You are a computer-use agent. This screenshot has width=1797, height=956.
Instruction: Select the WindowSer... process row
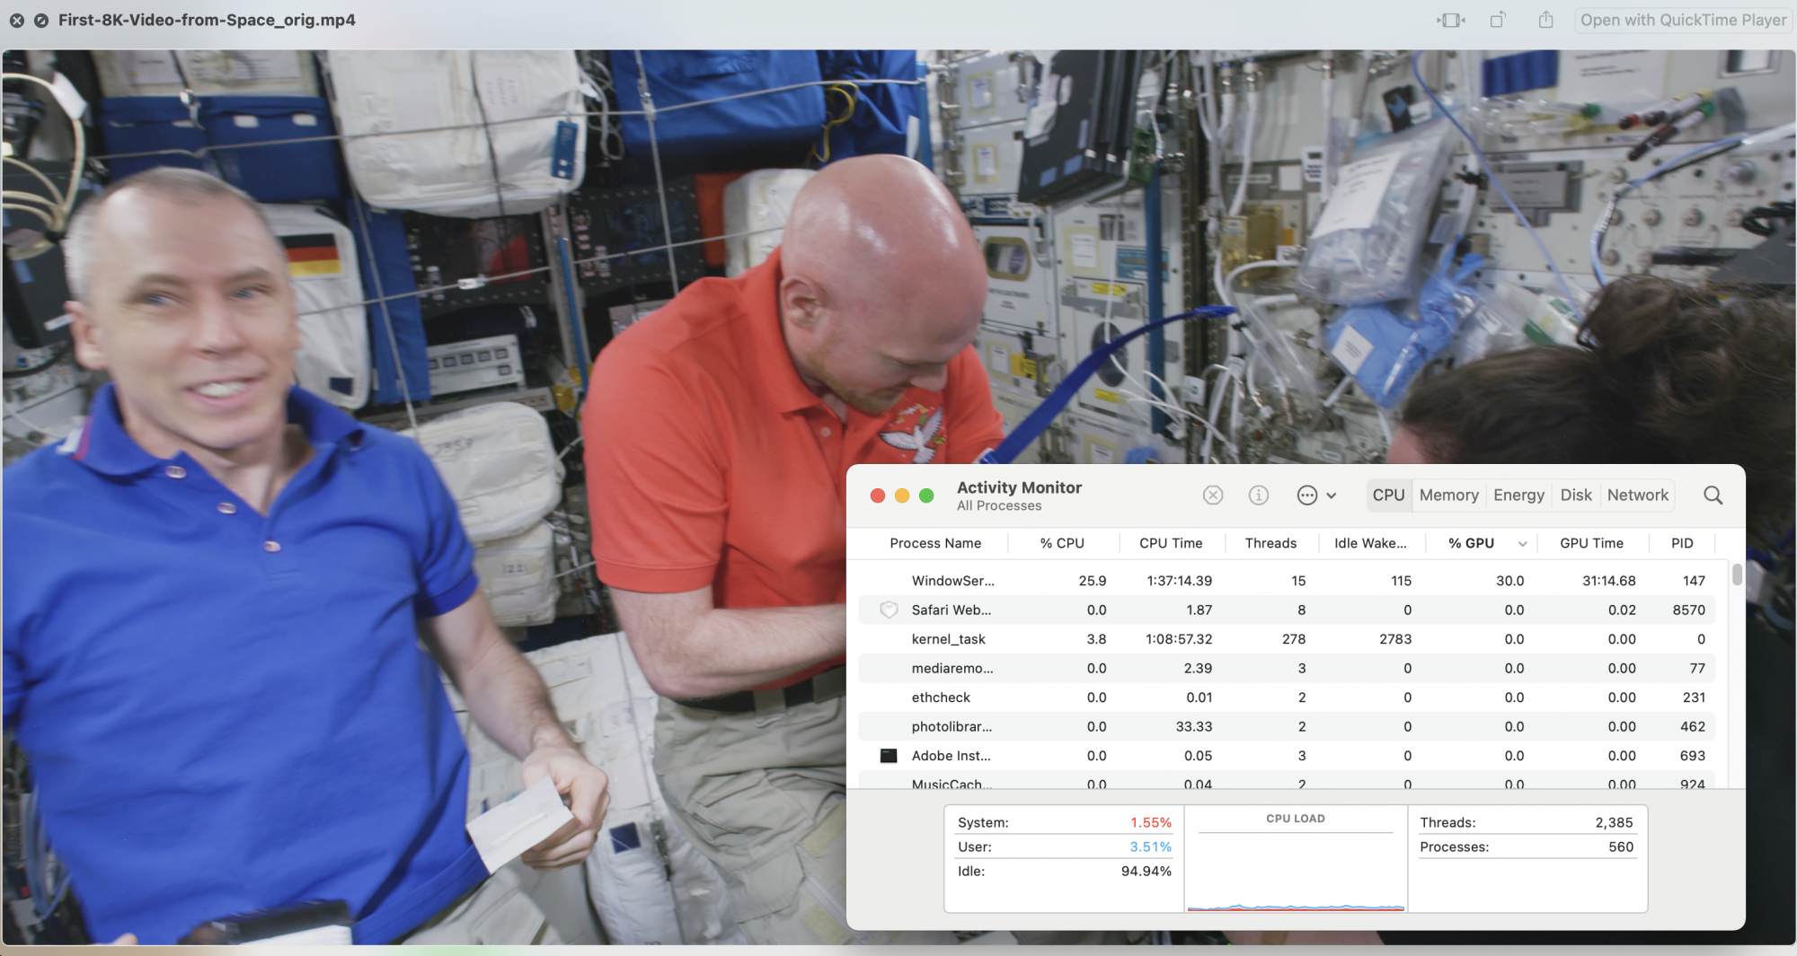(1287, 581)
